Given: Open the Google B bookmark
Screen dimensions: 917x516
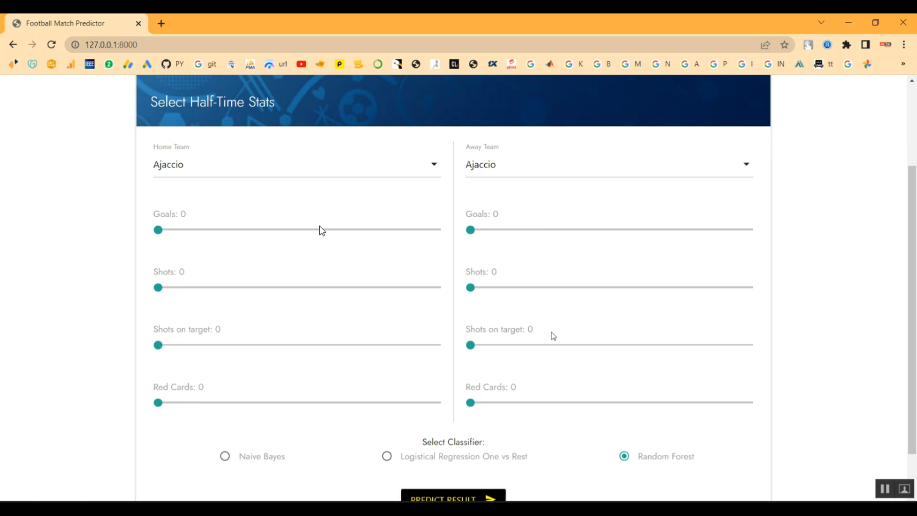Looking at the screenshot, I should point(602,64).
